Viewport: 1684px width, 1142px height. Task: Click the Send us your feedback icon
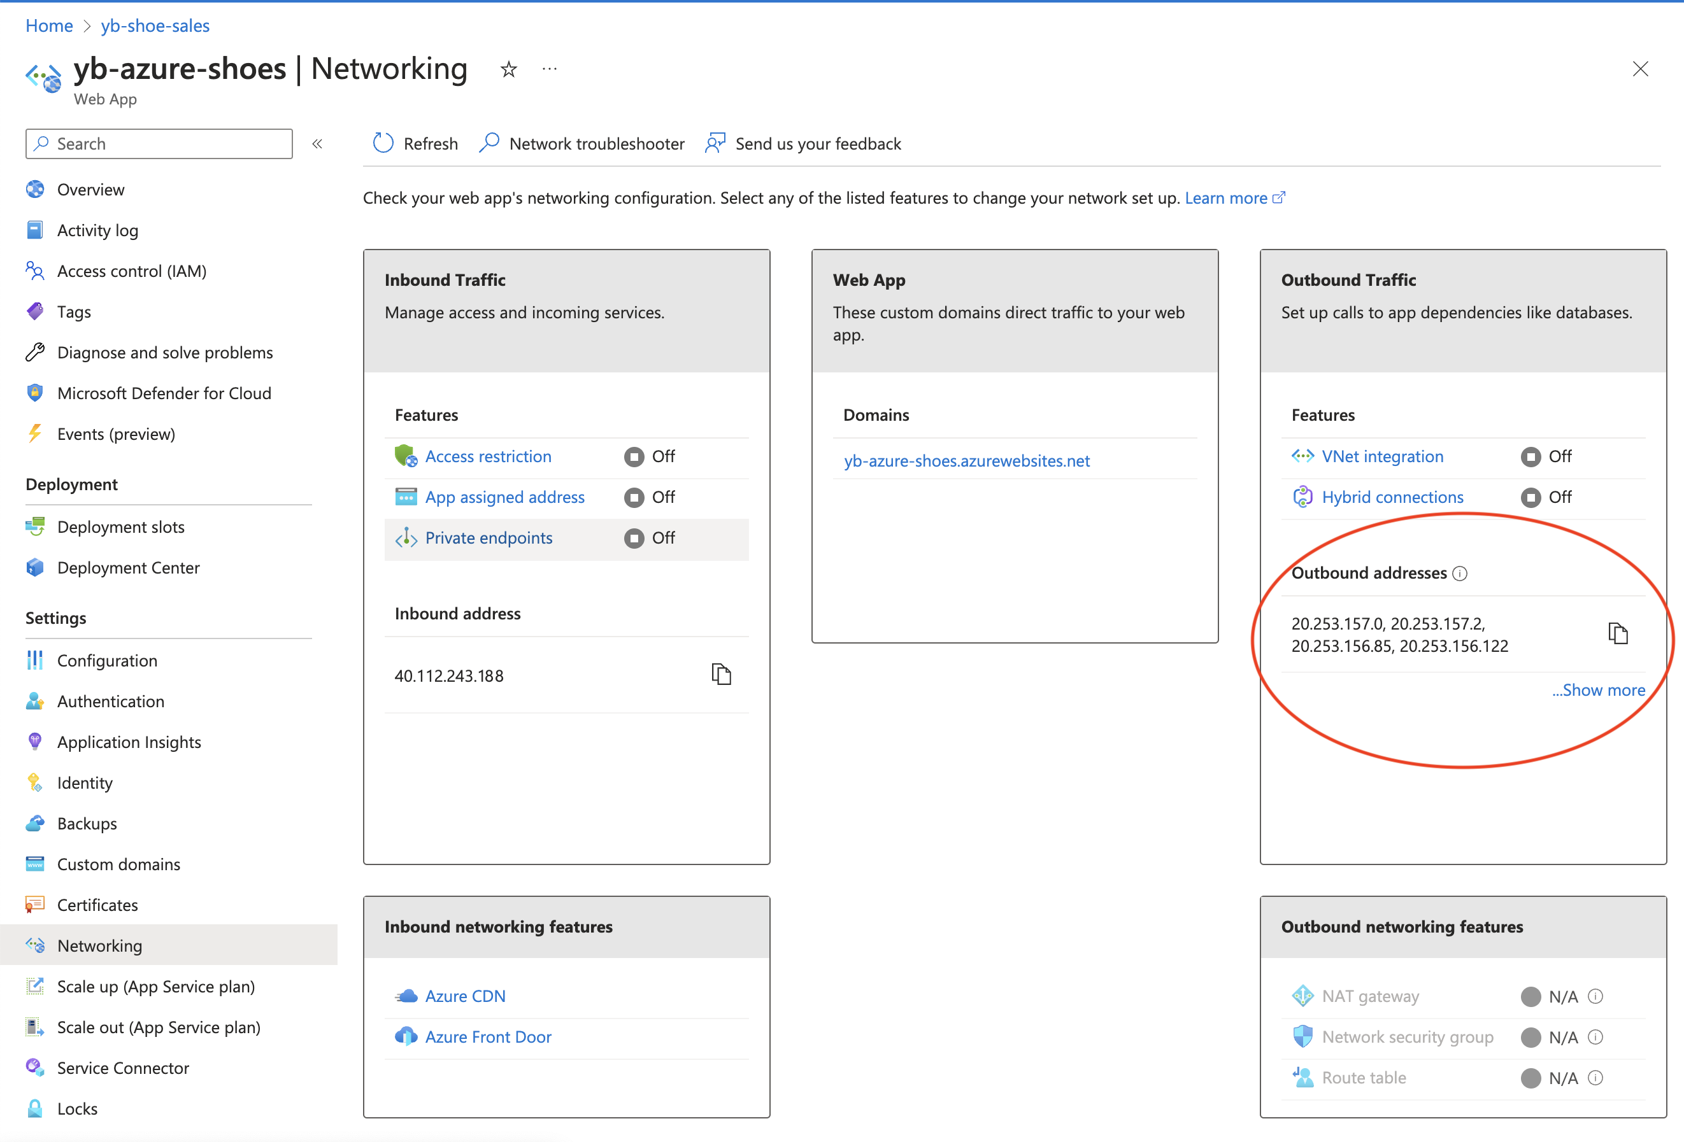pos(715,143)
